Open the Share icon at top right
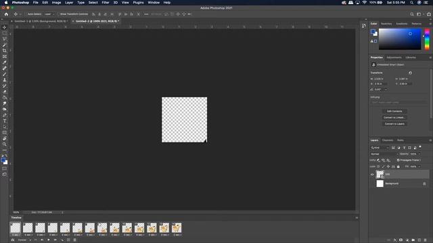Viewport: 433px width, 243px height. coord(429,14)
